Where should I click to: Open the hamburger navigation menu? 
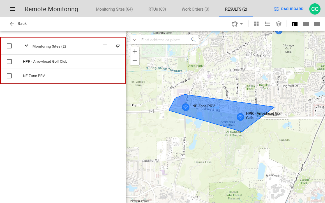click(x=12, y=9)
